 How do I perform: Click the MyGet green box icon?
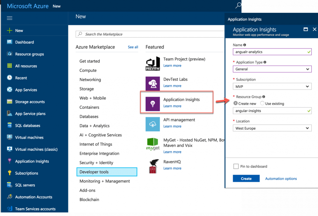coord(153,144)
